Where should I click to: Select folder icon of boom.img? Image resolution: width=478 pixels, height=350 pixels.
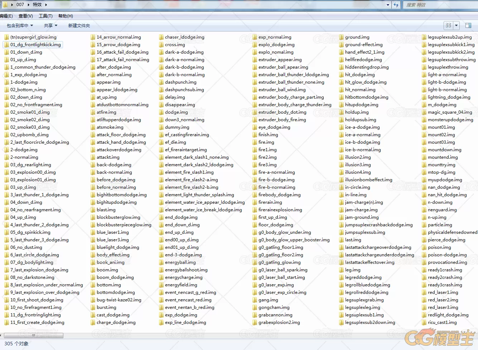(93, 270)
